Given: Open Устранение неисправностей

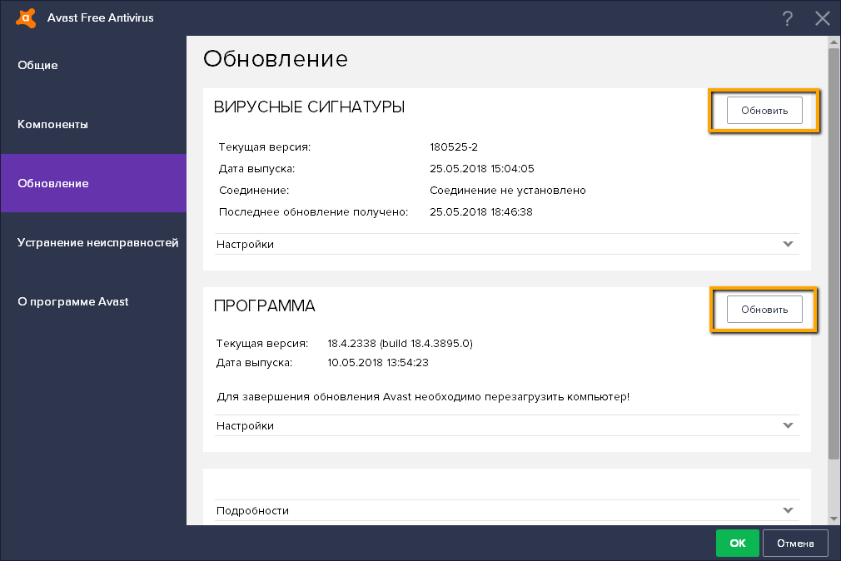Looking at the screenshot, I should pyautogui.click(x=97, y=242).
